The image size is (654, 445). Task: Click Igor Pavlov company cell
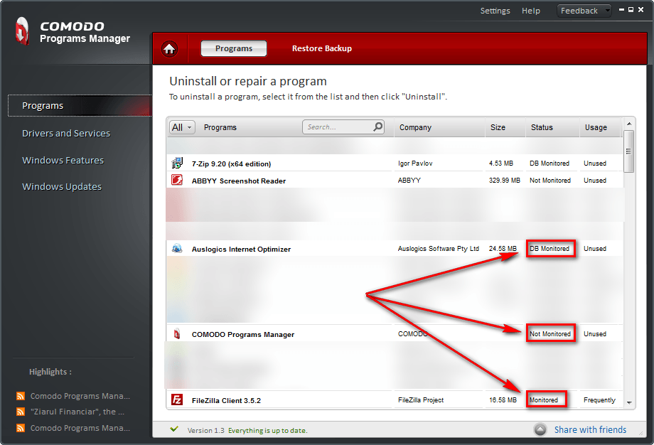tap(415, 163)
